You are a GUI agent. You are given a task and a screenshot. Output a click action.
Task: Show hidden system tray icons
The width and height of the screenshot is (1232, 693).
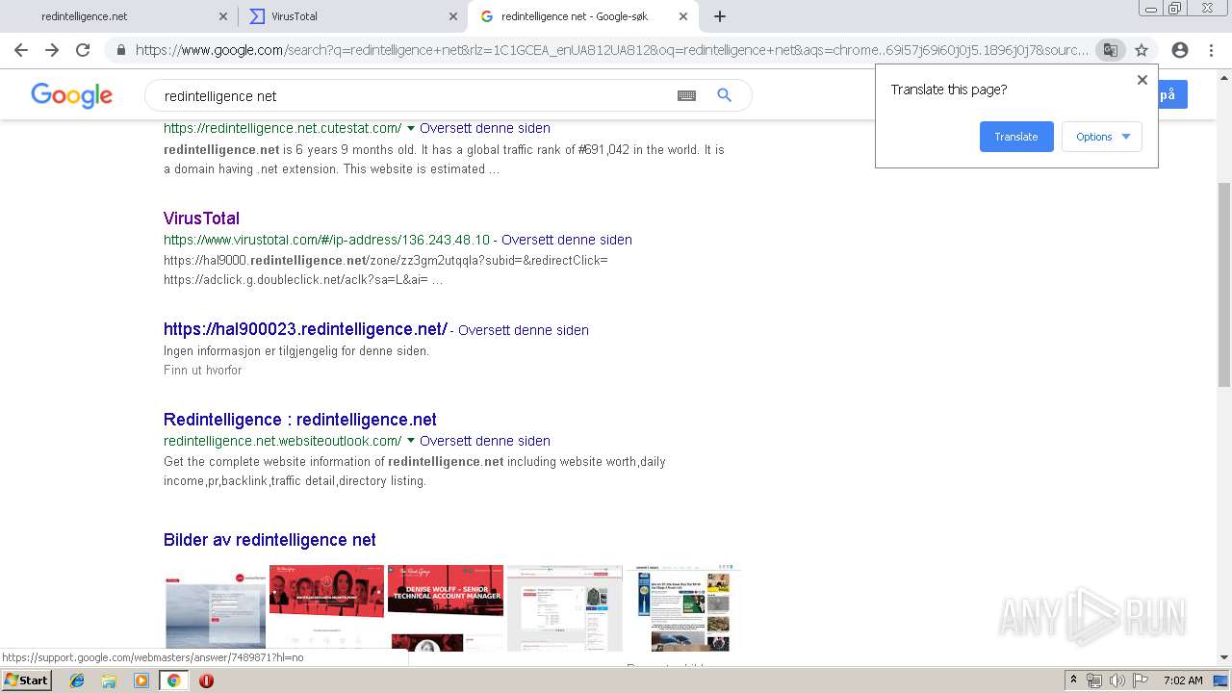pyautogui.click(x=1073, y=680)
